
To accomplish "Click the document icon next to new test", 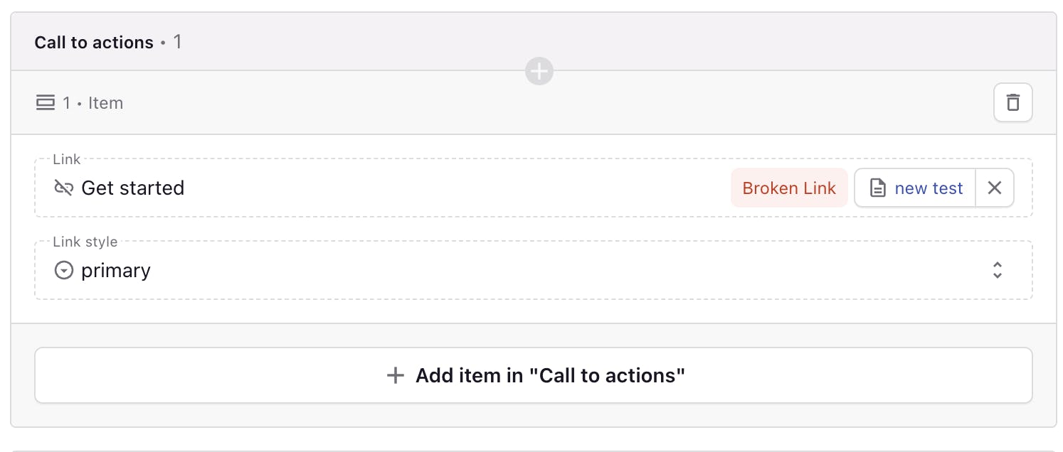I will [x=879, y=188].
